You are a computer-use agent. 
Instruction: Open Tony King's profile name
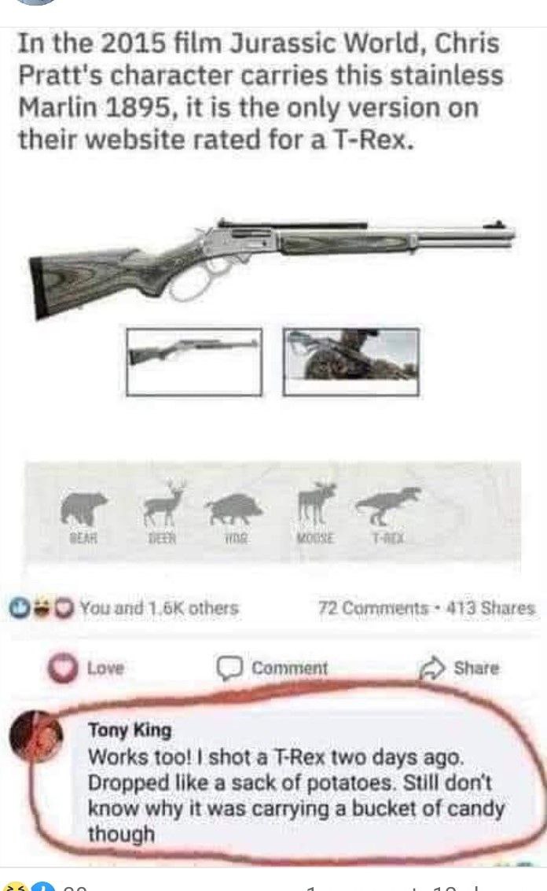pos(130,730)
